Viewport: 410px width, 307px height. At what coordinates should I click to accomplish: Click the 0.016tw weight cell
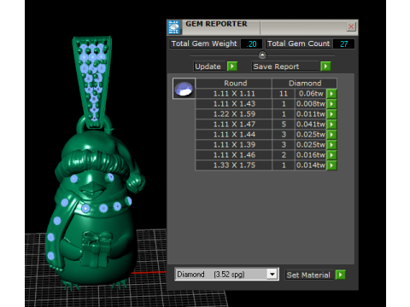point(311,155)
